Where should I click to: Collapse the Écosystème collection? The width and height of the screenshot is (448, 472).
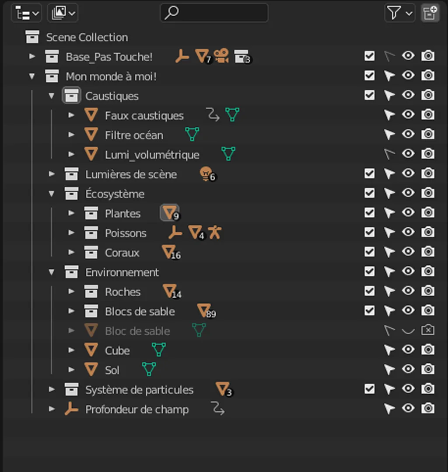point(52,194)
